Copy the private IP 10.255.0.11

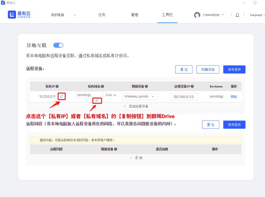(61, 96)
